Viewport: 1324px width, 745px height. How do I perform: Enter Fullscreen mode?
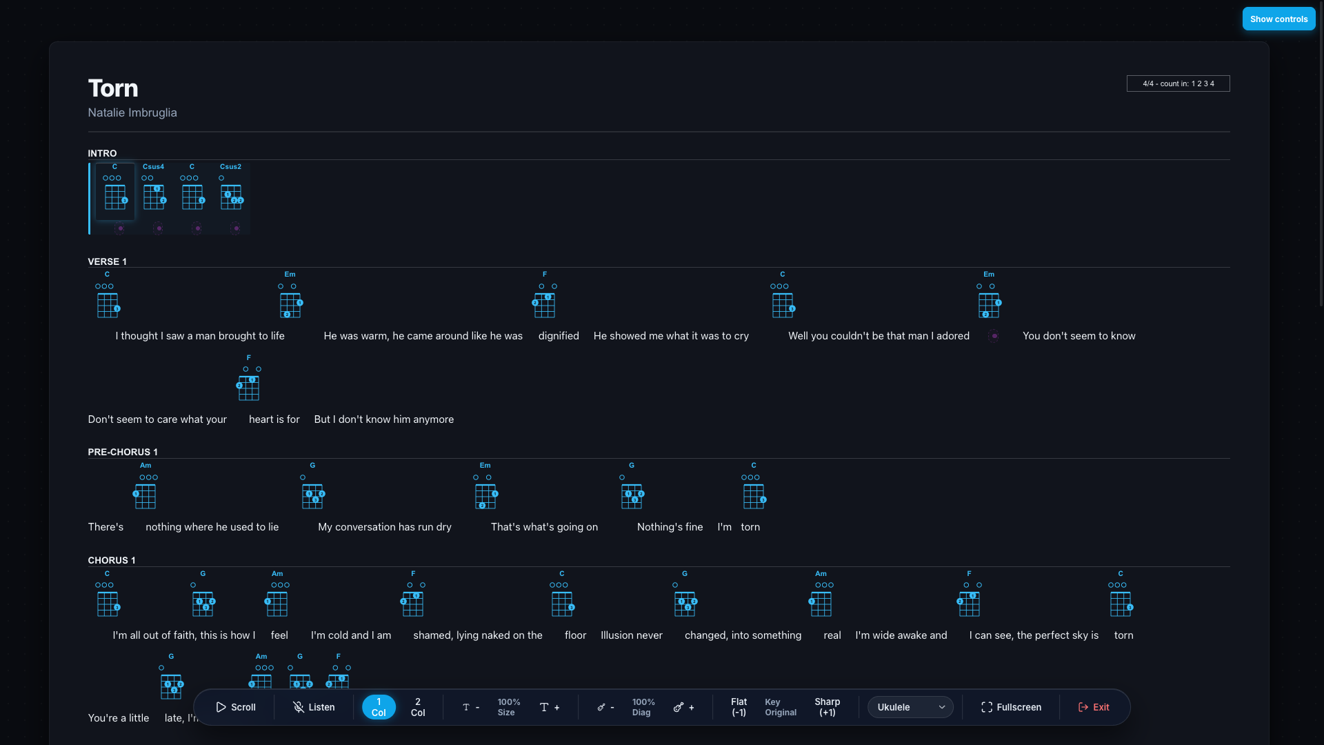click(x=1011, y=707)
